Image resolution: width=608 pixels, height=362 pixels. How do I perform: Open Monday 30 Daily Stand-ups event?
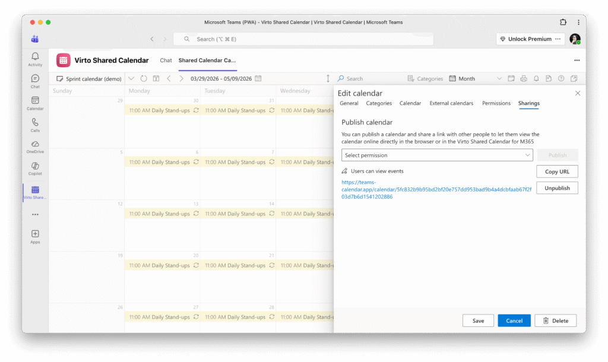point(163,110)
